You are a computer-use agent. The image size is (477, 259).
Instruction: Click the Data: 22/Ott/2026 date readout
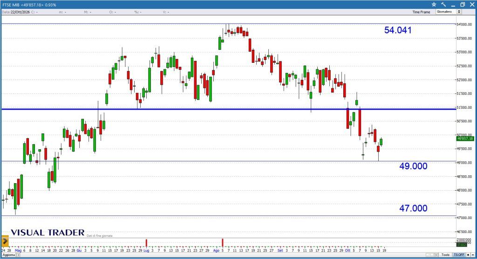[16, 12]
